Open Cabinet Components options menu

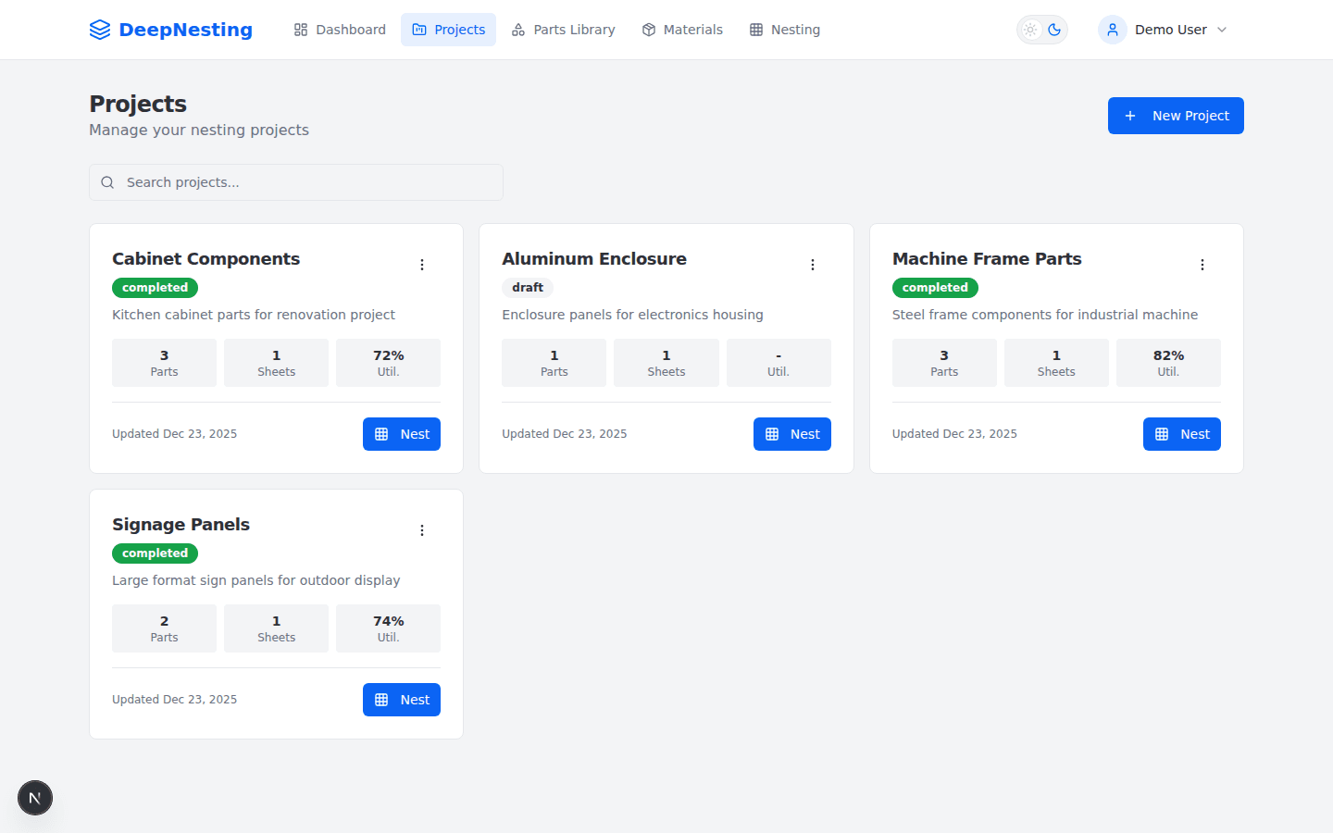(x=422, y=265)
